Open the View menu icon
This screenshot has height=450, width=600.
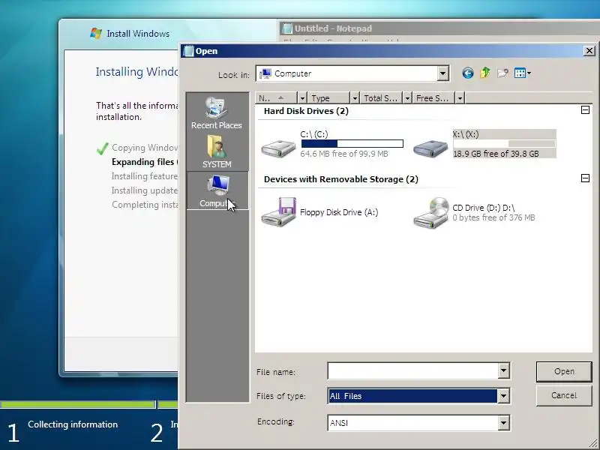click(x=523, y=73)
